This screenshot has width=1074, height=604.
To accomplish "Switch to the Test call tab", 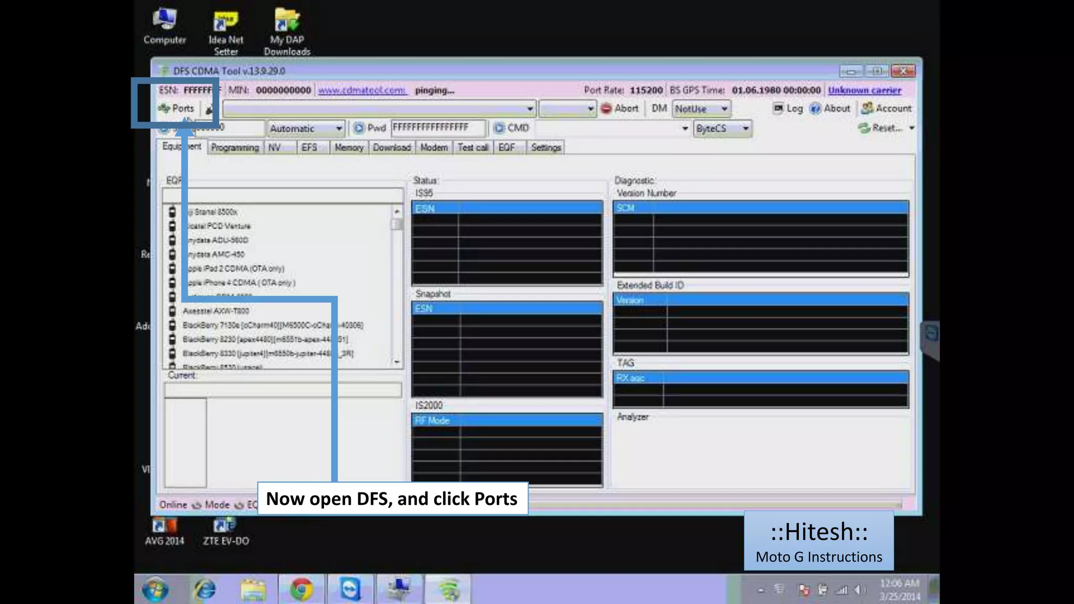I will 472,148.
